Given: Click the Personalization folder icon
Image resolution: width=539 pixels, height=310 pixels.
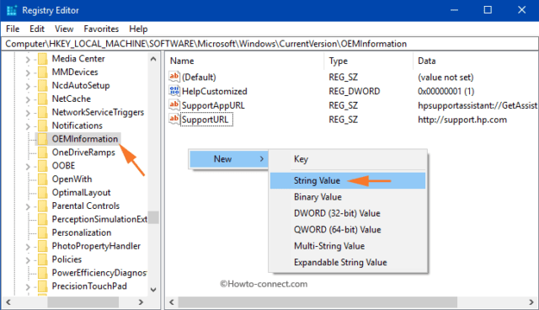Looking at the screenshot, I should click(43, 233).
